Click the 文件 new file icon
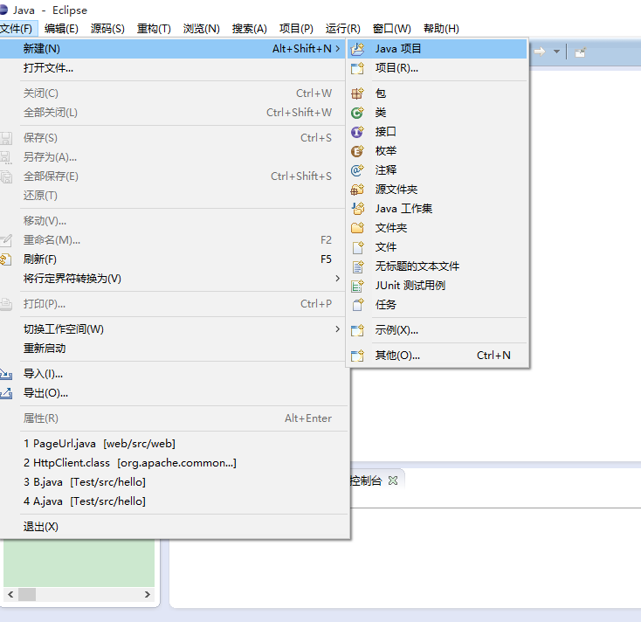 (357, 247)
